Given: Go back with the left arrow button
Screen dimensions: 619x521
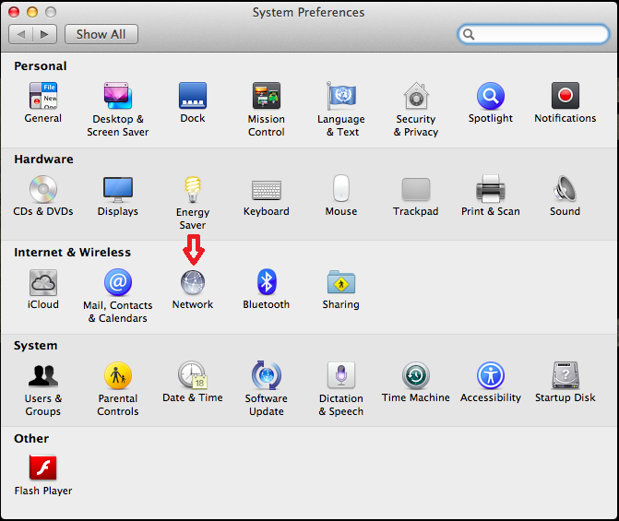Looking at the screenshot, I should tap(21, 34).
